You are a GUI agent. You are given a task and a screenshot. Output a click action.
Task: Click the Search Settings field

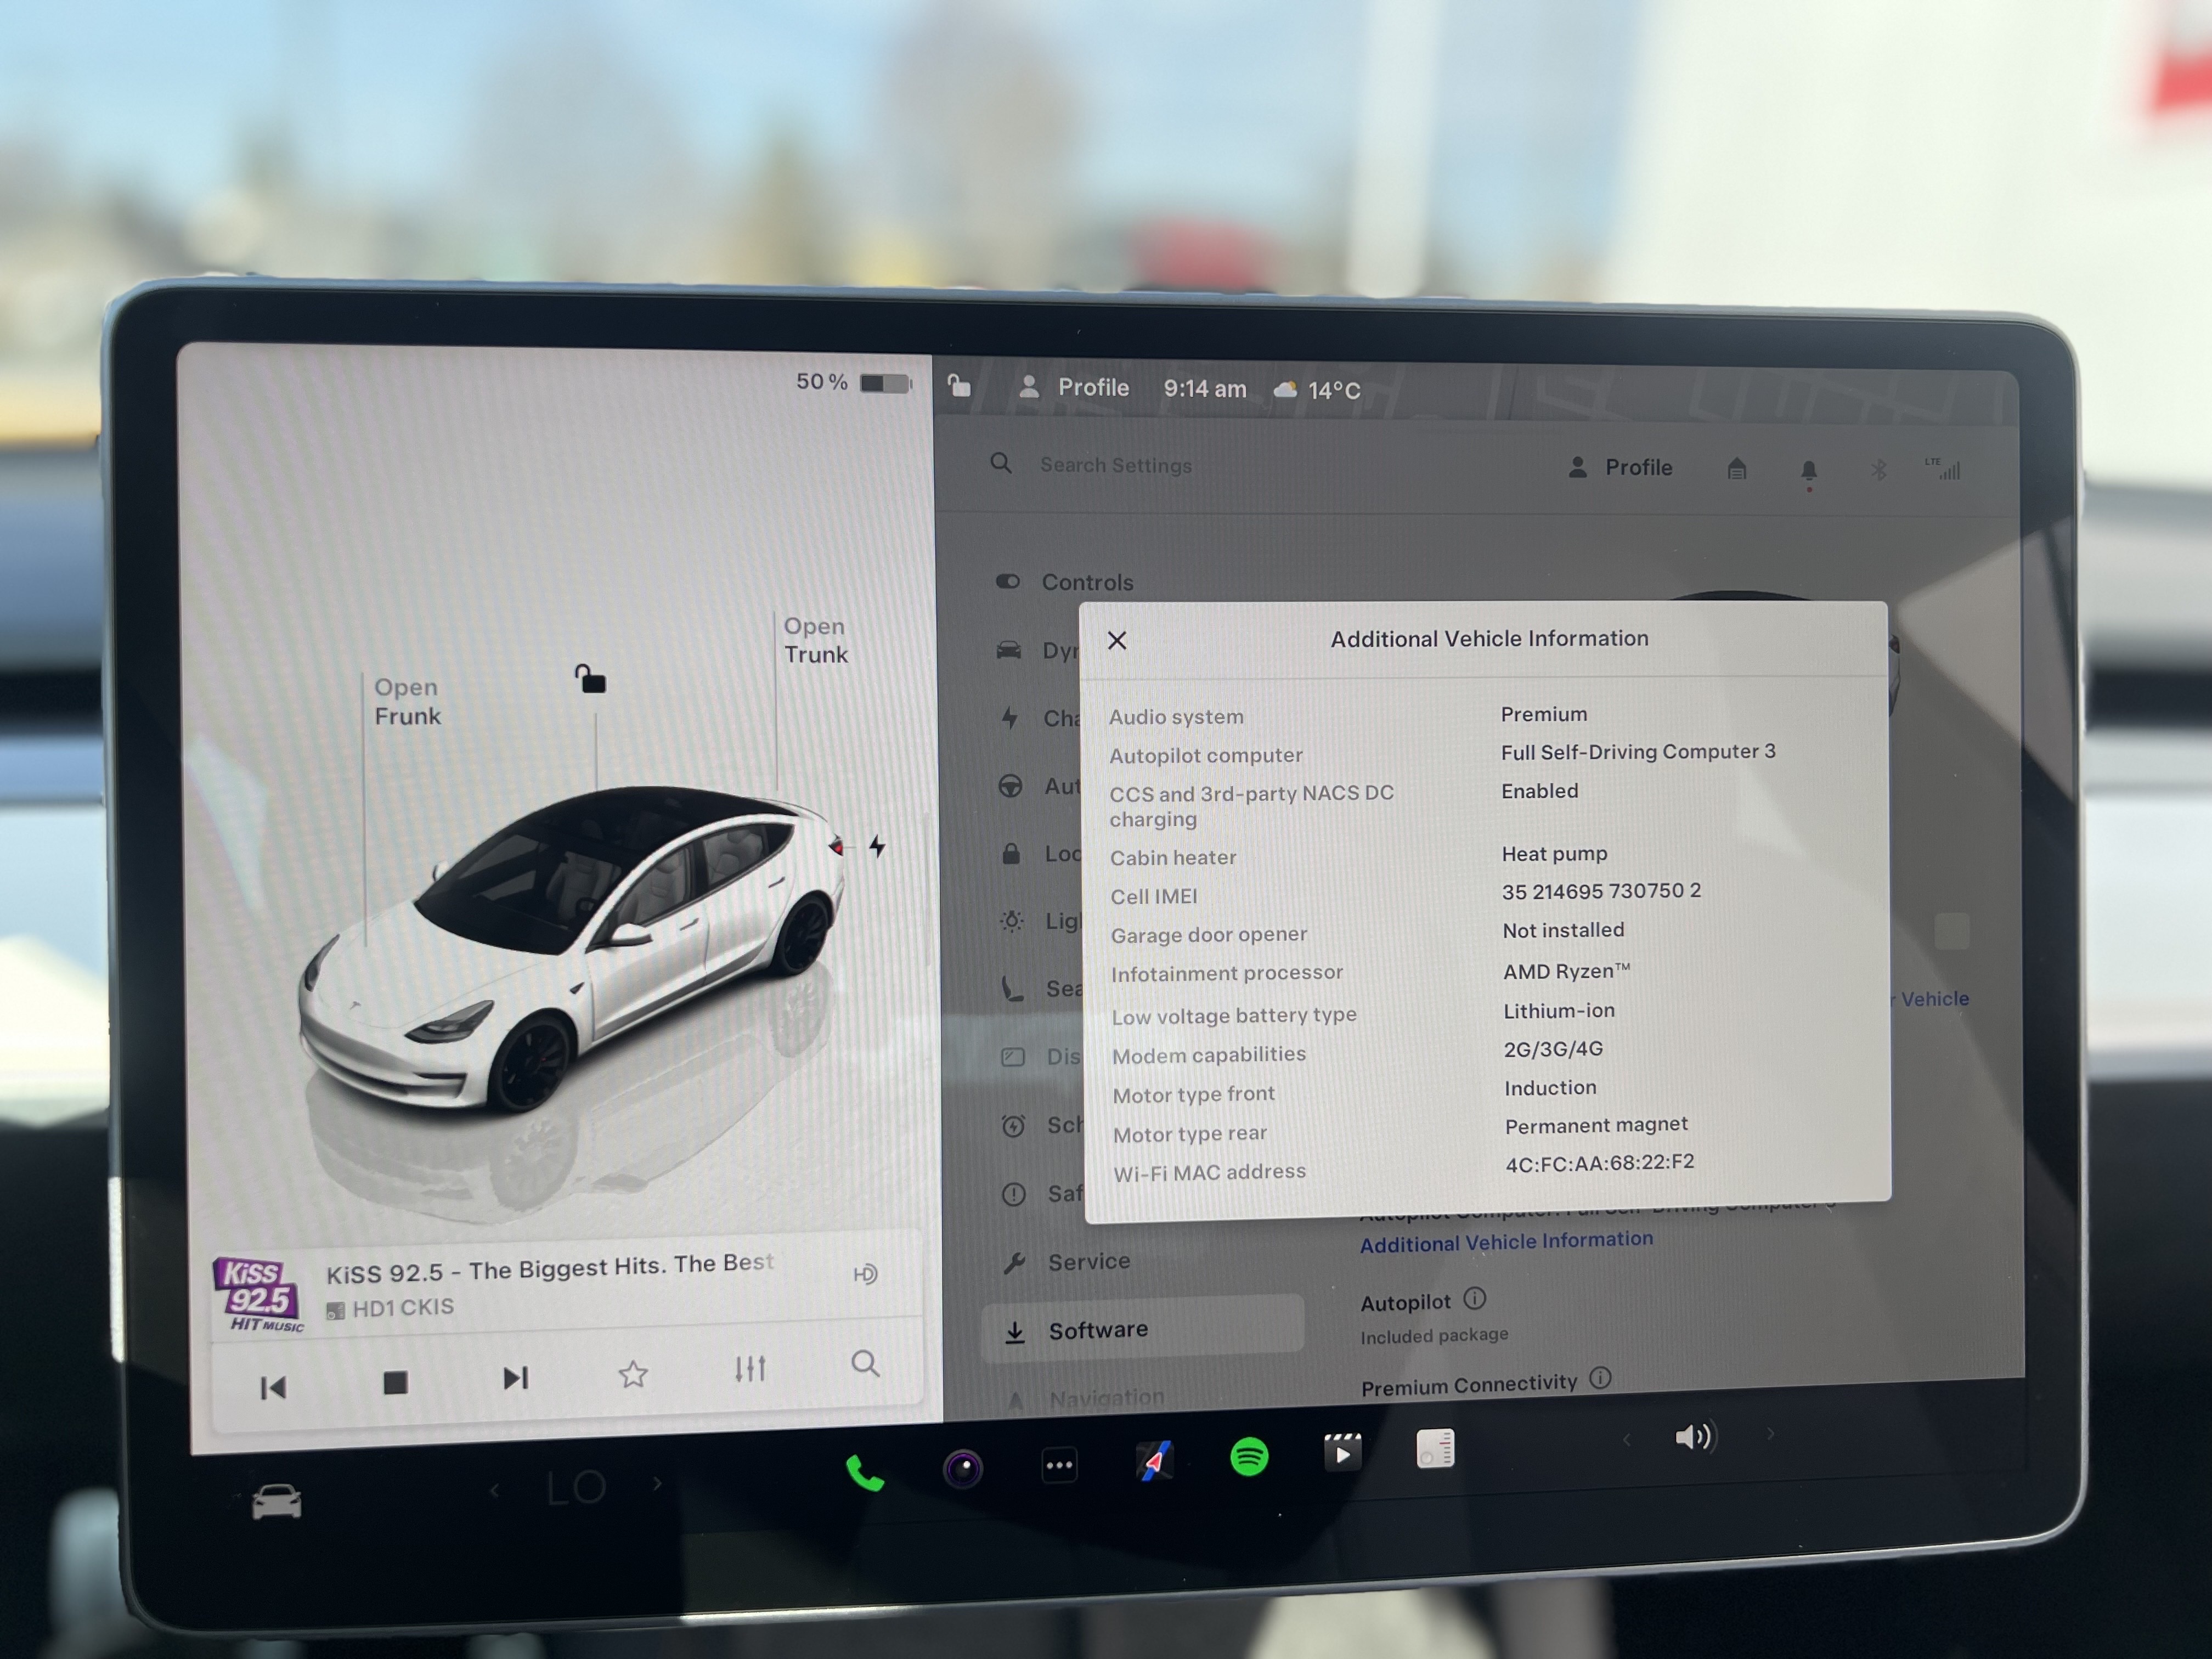click(x=1115, y=465)
